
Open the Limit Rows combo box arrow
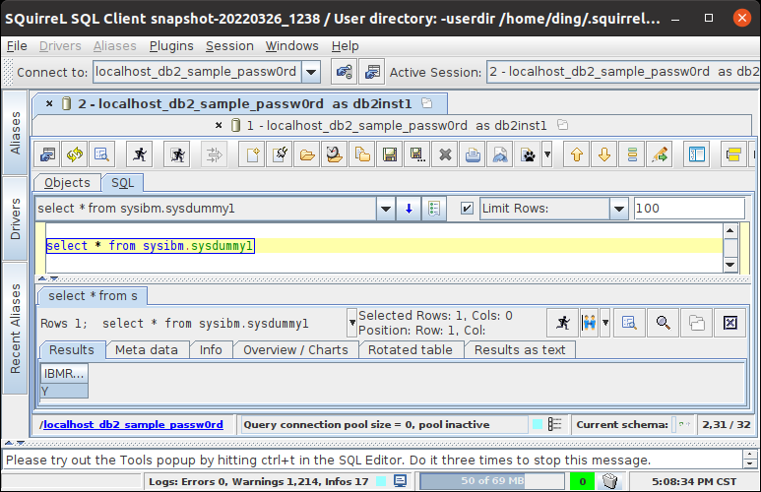coord(619,209)
